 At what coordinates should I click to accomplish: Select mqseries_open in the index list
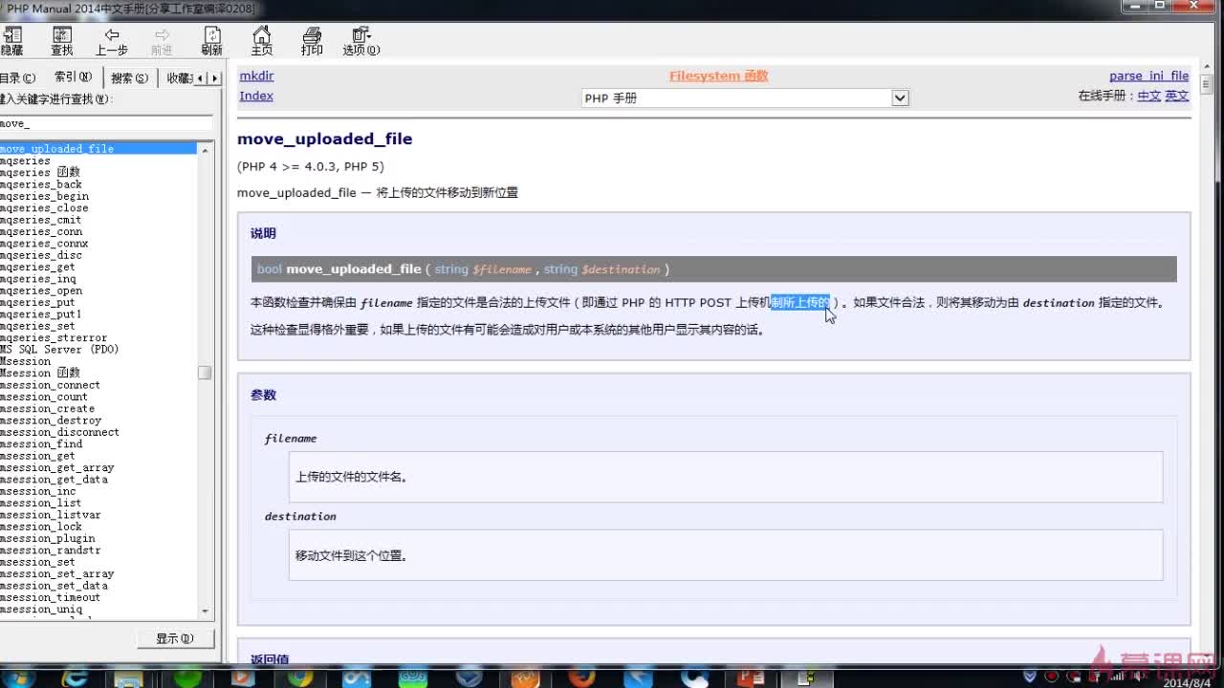click(x=41, y=290)
